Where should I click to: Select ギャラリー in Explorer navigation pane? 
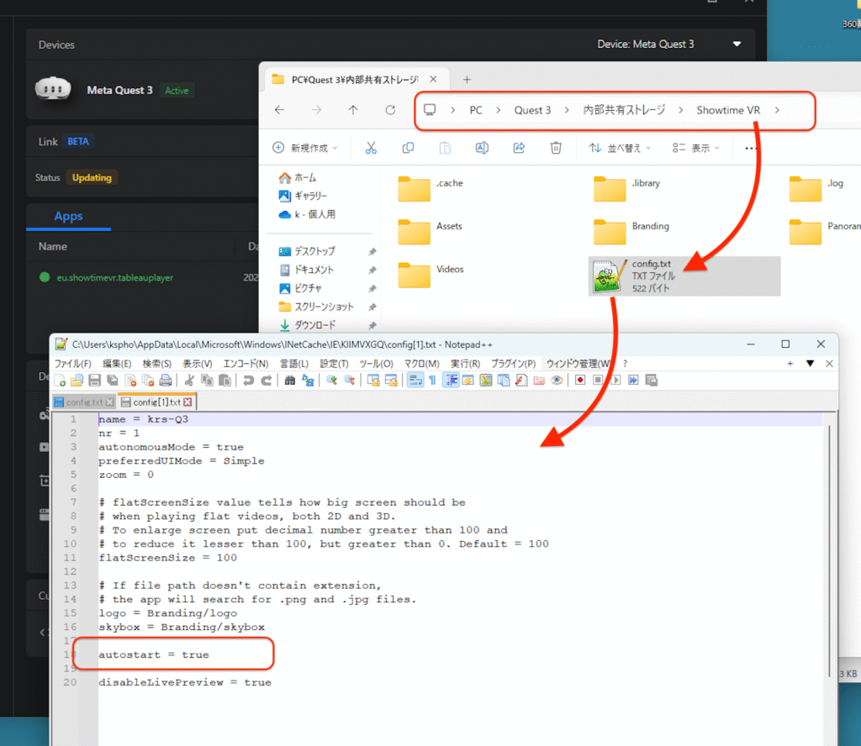click(303, 196)
